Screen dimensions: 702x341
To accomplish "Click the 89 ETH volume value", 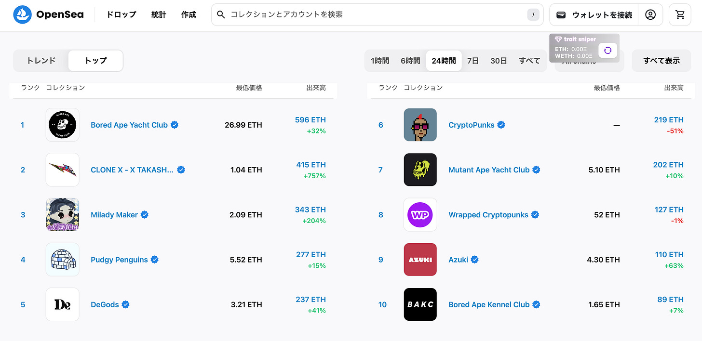I will (x=670, y=300).
